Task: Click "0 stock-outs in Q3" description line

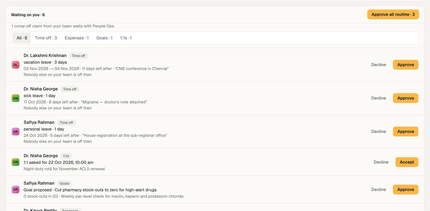Action: pos(104,196)
